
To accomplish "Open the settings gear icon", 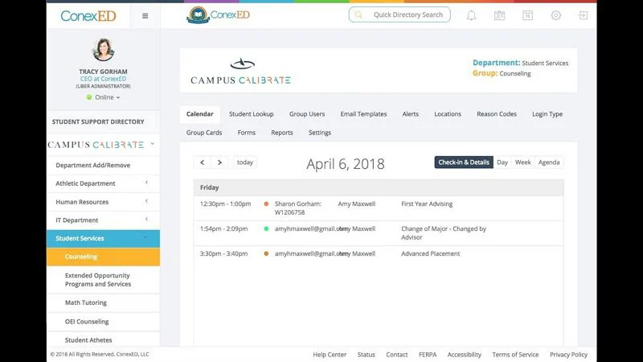I will click(555, 15).
